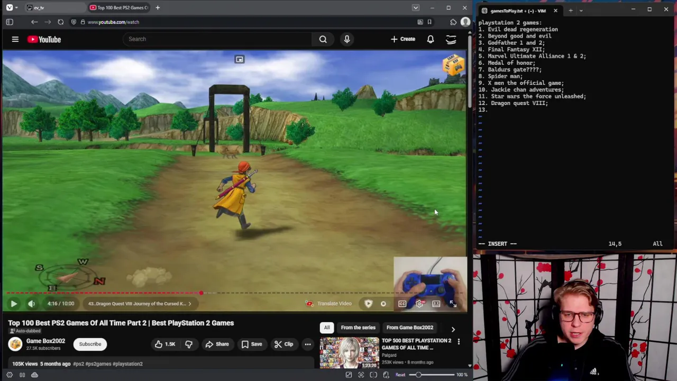Enter fullscreen mode

[x=453, y=304]
